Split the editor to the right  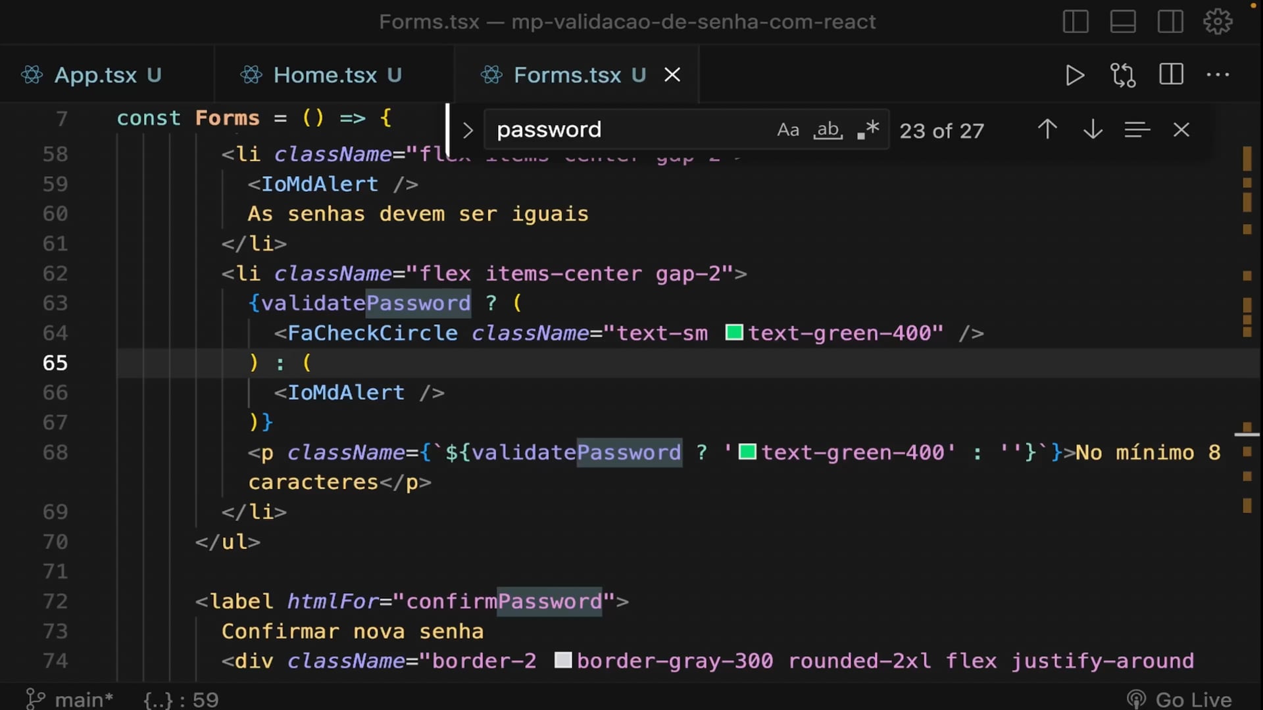coord(1171,74)
